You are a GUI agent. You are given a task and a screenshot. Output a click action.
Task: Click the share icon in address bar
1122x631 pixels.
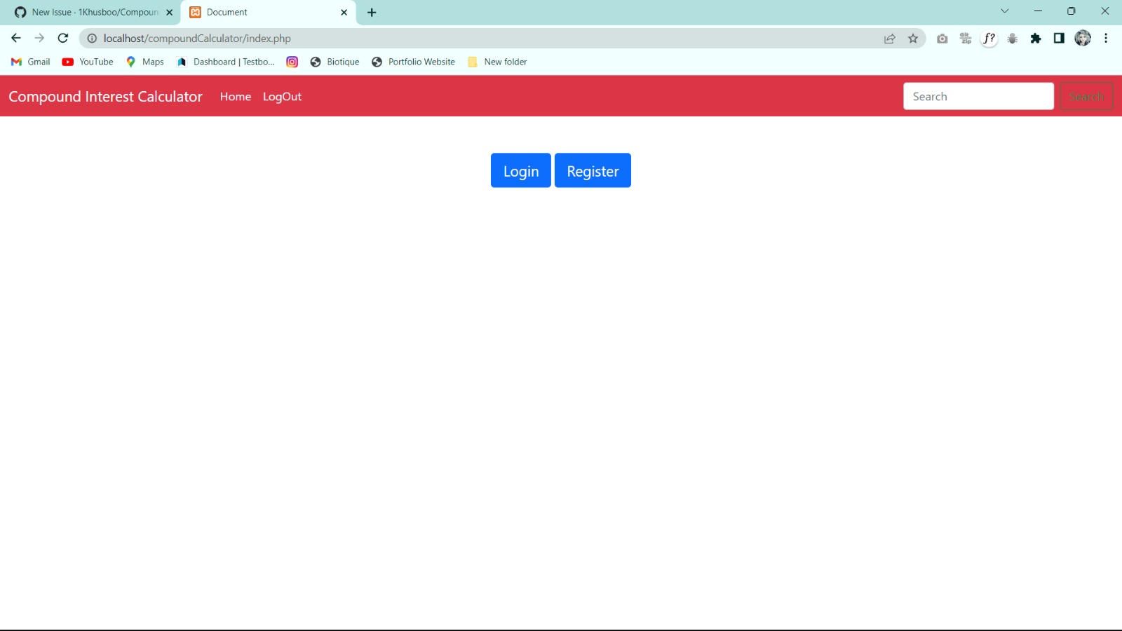click(889, 39)
